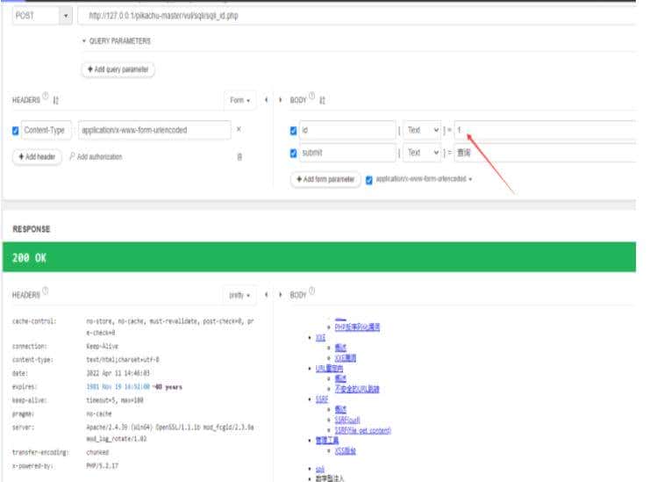Click the left collapse arrow beside request BODY
Screen dimensions: 650x482
point(266,100)
